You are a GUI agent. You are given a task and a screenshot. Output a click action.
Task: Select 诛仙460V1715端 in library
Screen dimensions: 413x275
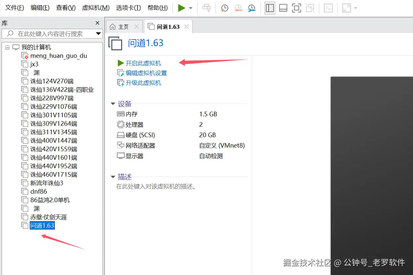coord(54,175)
